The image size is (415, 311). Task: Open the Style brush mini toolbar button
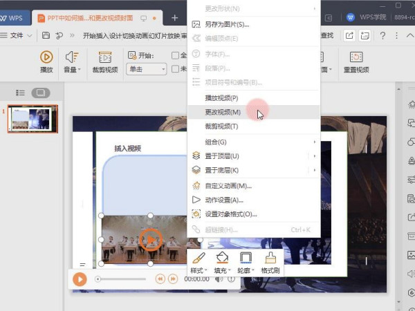[x=199, y=263]
